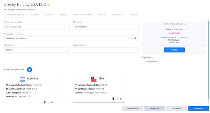Click Control de Datos Societarios heading
210x113 pixels.
(174, 24)
